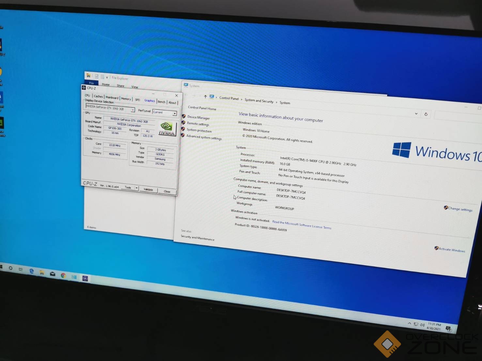Open Remote settings link

tap(198, 124)
